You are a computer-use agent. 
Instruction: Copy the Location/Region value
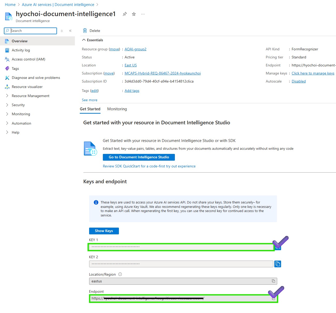tap(273, 281)
